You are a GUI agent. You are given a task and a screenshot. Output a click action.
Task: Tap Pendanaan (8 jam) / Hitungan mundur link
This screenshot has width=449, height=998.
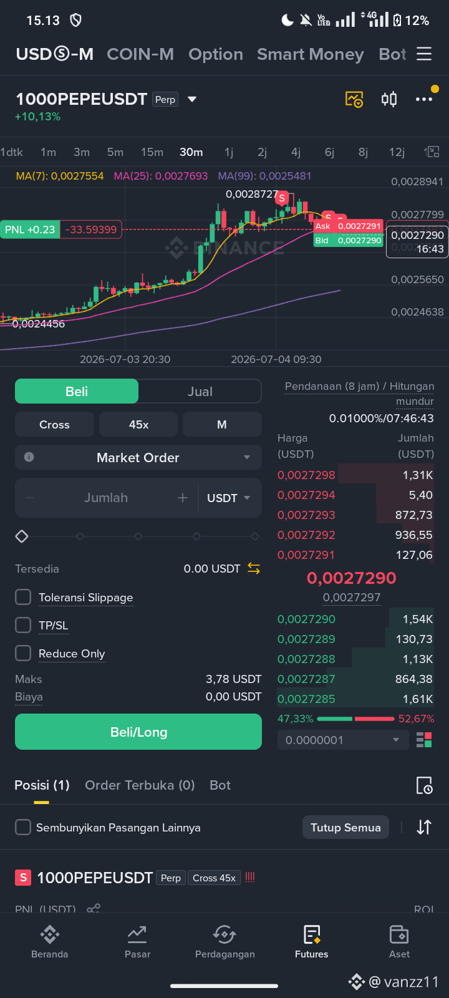tap(359, 394)
